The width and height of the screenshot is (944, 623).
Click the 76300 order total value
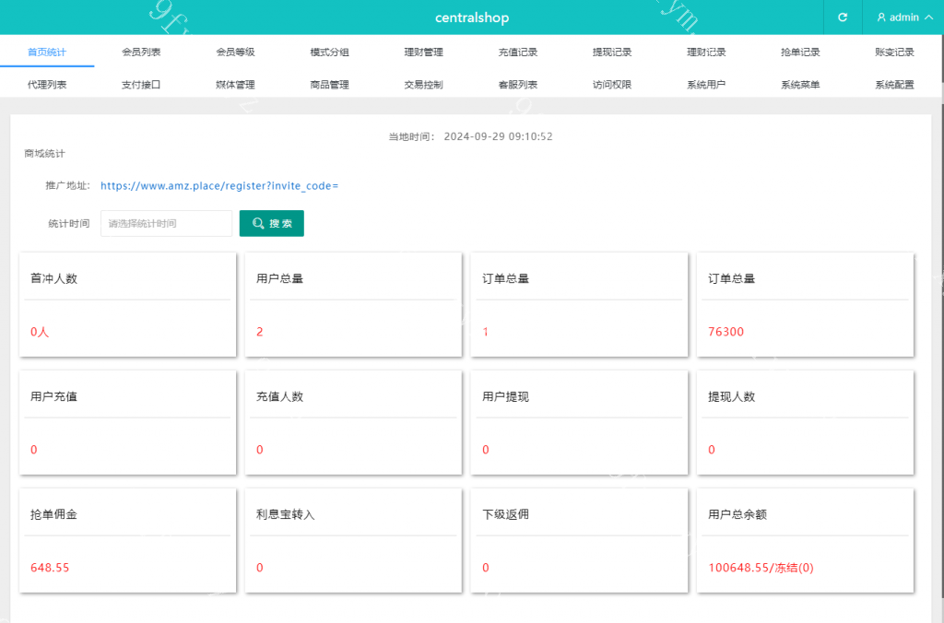(x=726, y=332)
